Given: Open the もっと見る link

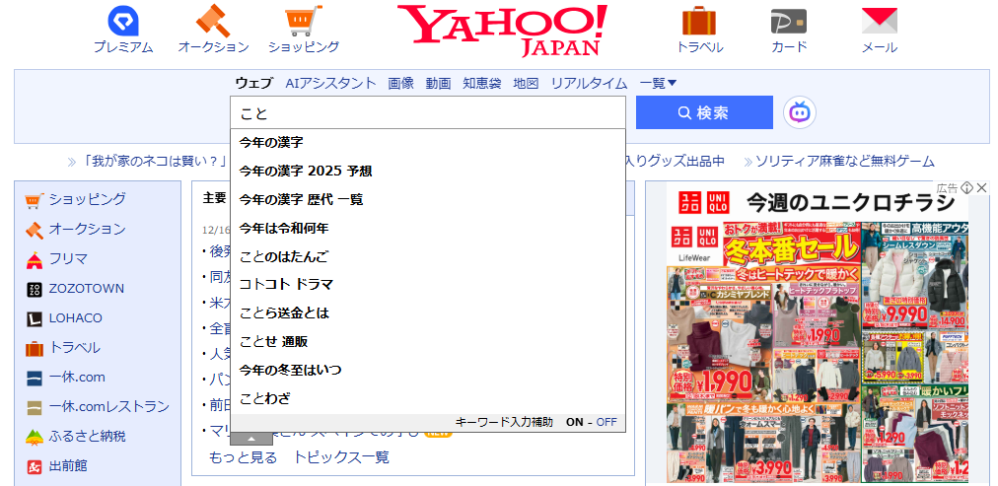Looking at the screenshot, I should 244,457.
